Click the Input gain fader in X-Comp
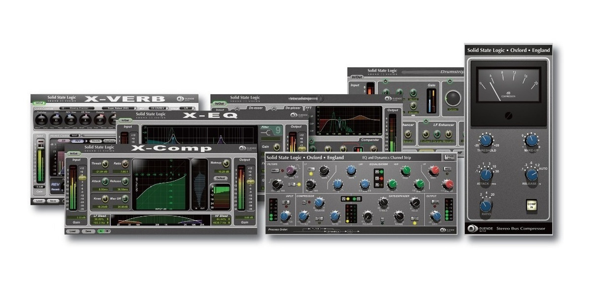 pyautogui.click(x=82, y=178)
